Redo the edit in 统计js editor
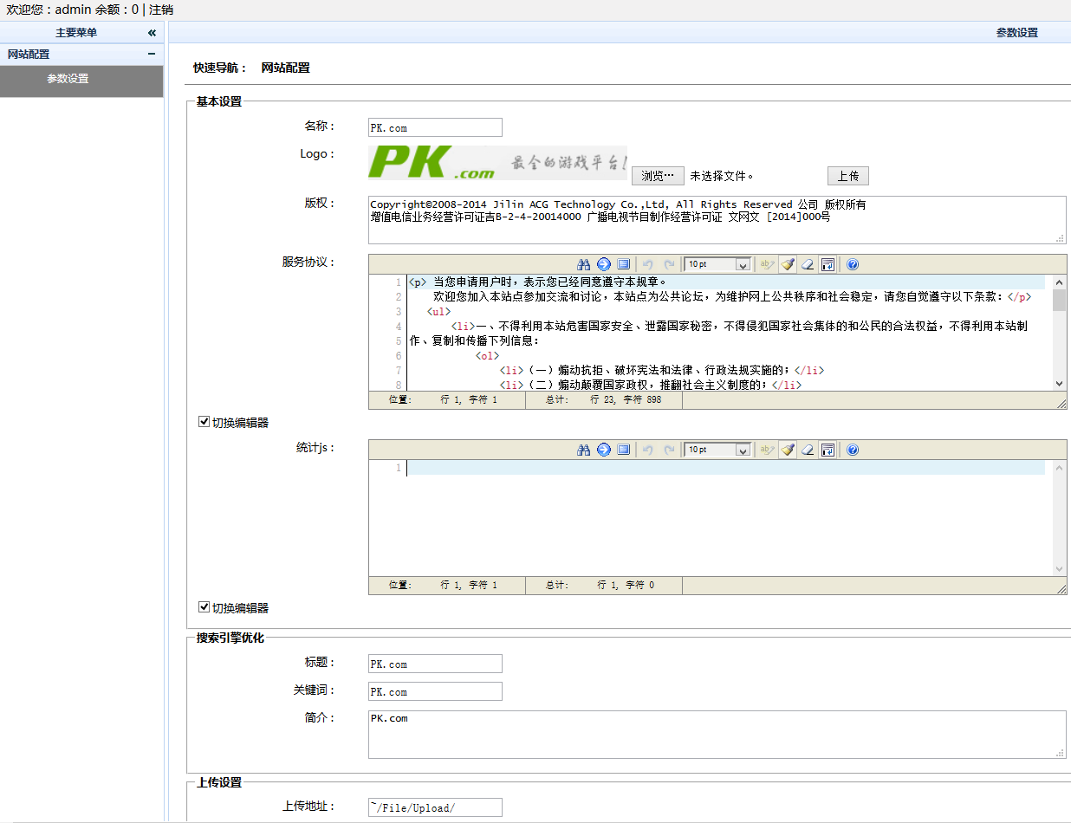 pyautogui.click(x=669, y=450)
